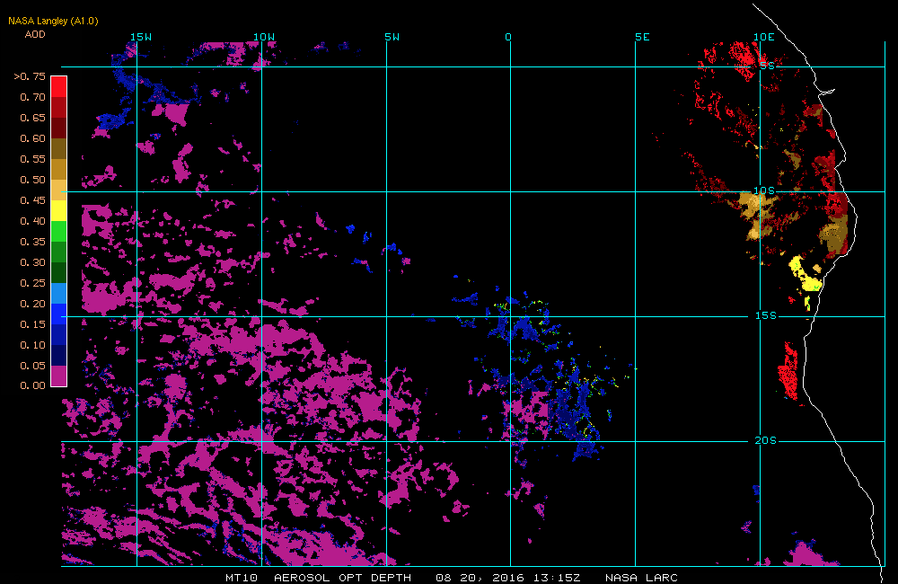Click the "0.60" legend value label
Image resolution: width=898 pixels, height=584 pixels.
coord(32,138)
